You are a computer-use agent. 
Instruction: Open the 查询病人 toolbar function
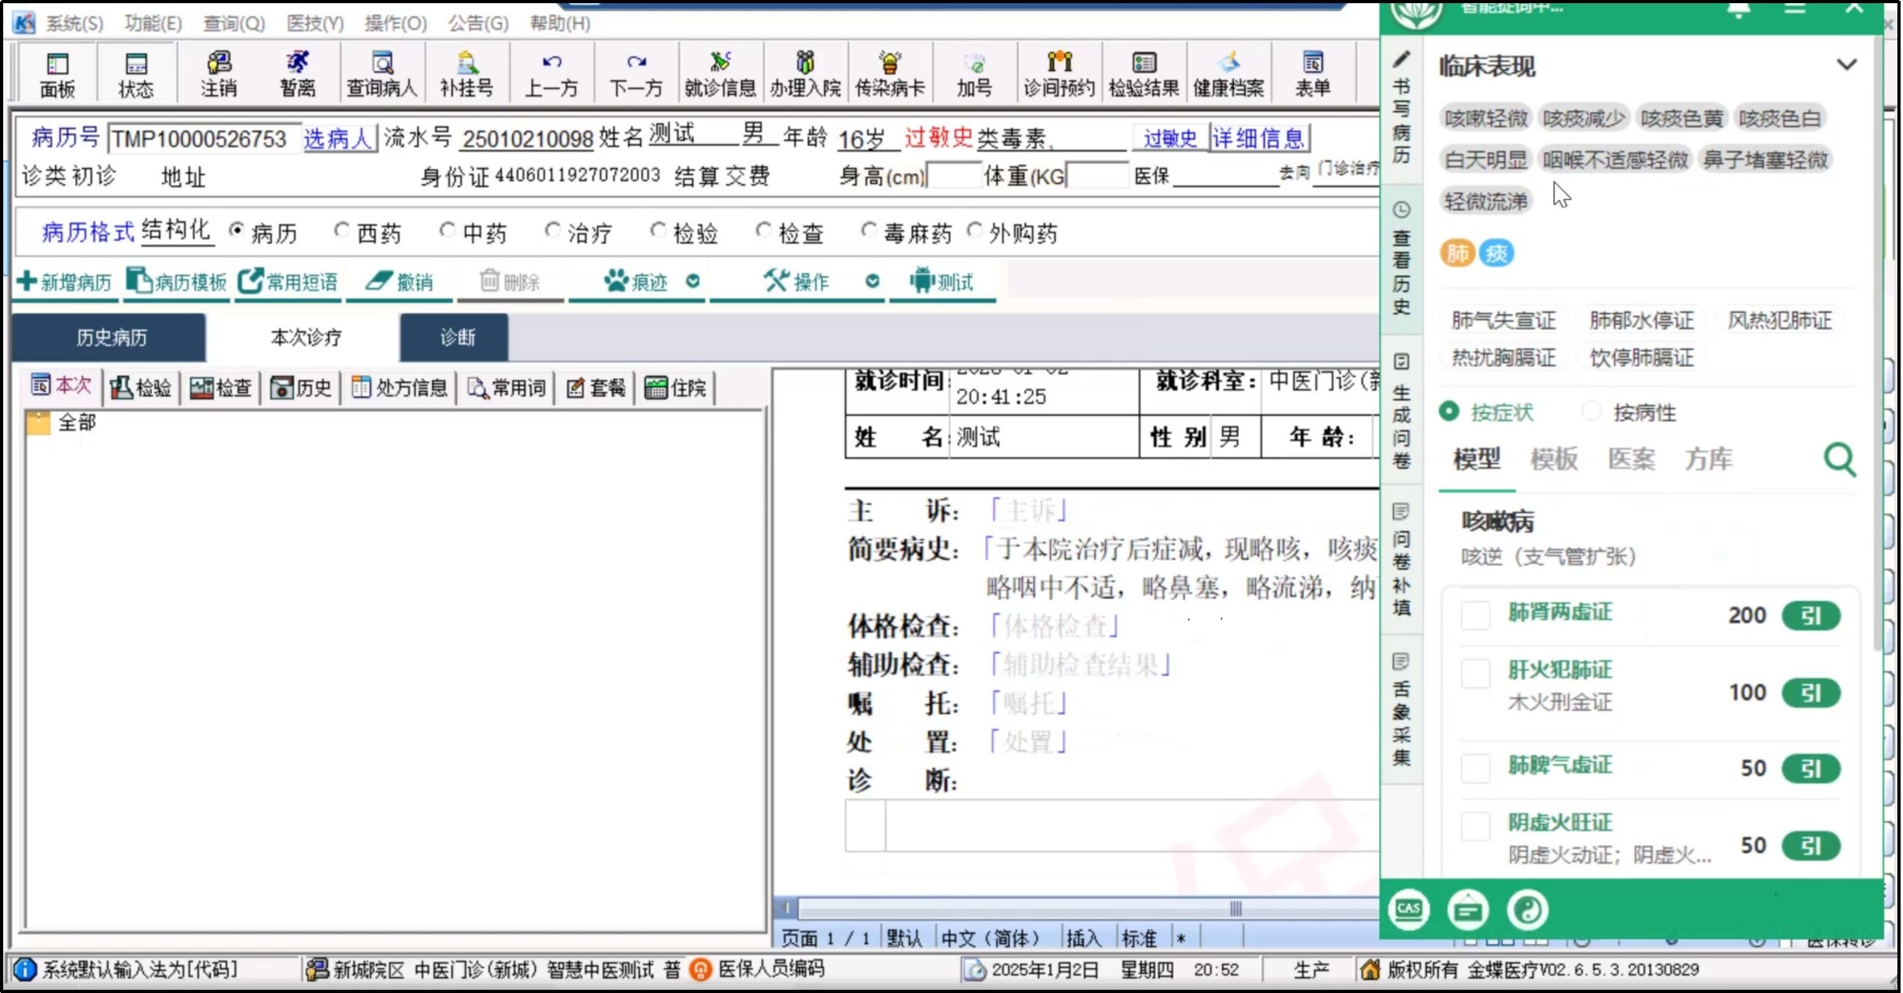point(382,73)
